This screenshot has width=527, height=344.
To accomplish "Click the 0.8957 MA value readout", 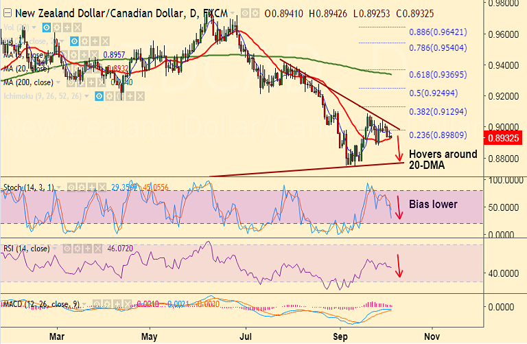I will 114,55.
